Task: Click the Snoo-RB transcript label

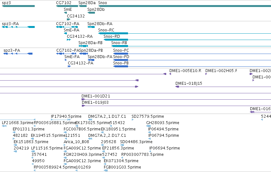Action: point(119,43)
